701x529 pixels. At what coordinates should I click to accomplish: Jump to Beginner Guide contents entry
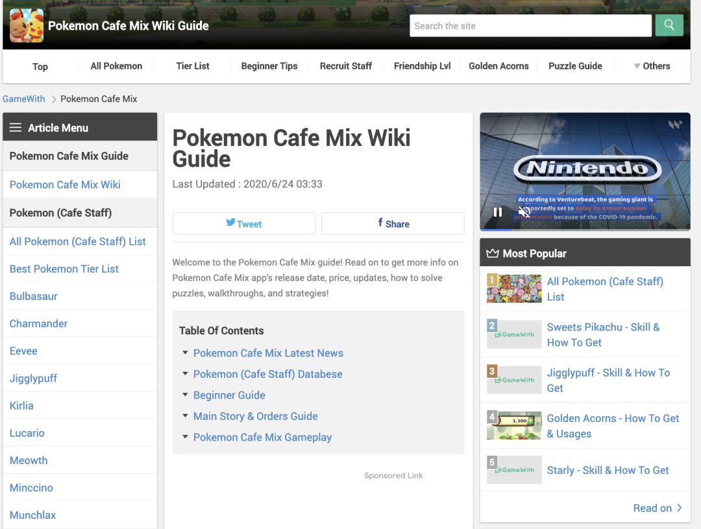[x=229, y=395]
